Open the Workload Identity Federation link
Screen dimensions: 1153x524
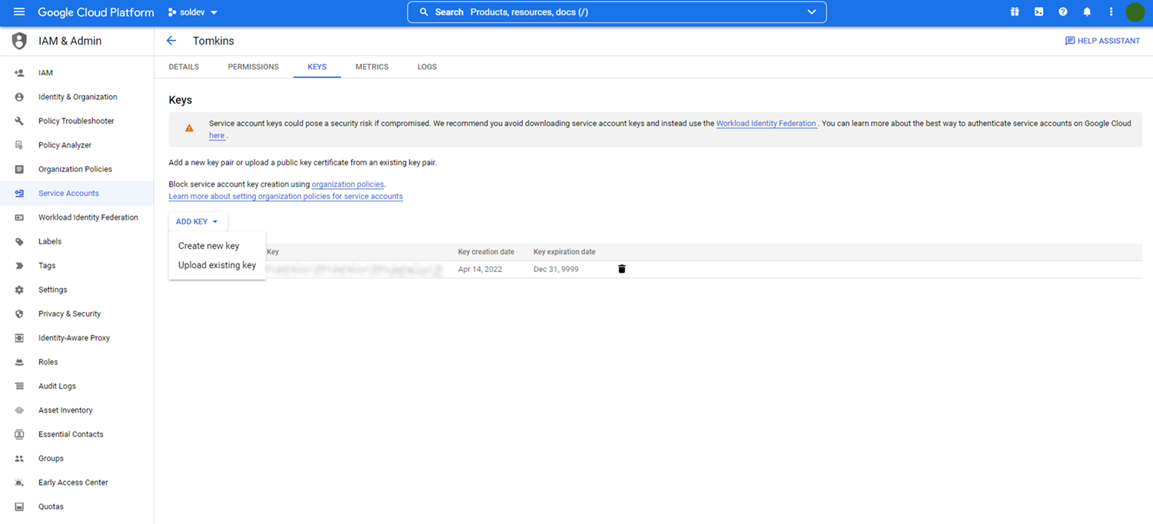pyautogui.click(x=766, y=124)
